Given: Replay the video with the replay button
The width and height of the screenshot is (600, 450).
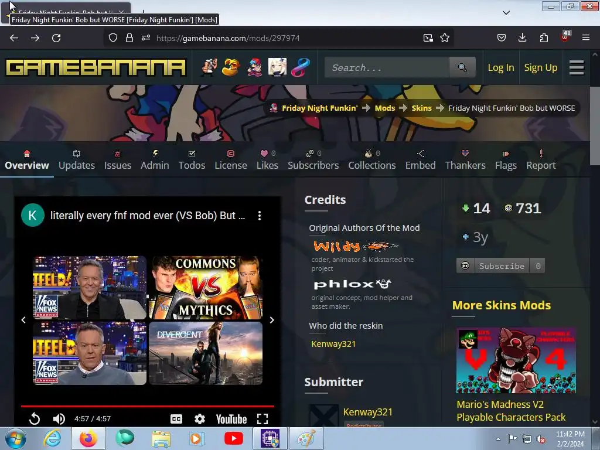Looking at the screenshot, I should (x=35, y=418).
